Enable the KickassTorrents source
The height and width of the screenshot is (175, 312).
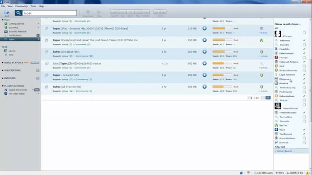304,70
